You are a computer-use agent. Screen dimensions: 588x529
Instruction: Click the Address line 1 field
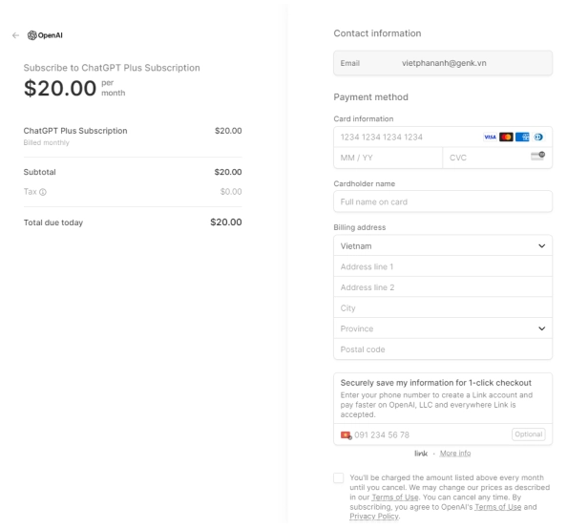443,266
